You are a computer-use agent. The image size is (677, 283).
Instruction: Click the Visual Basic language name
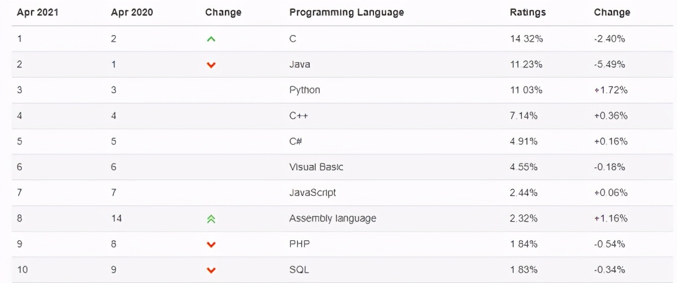click(x=316, y=167)
